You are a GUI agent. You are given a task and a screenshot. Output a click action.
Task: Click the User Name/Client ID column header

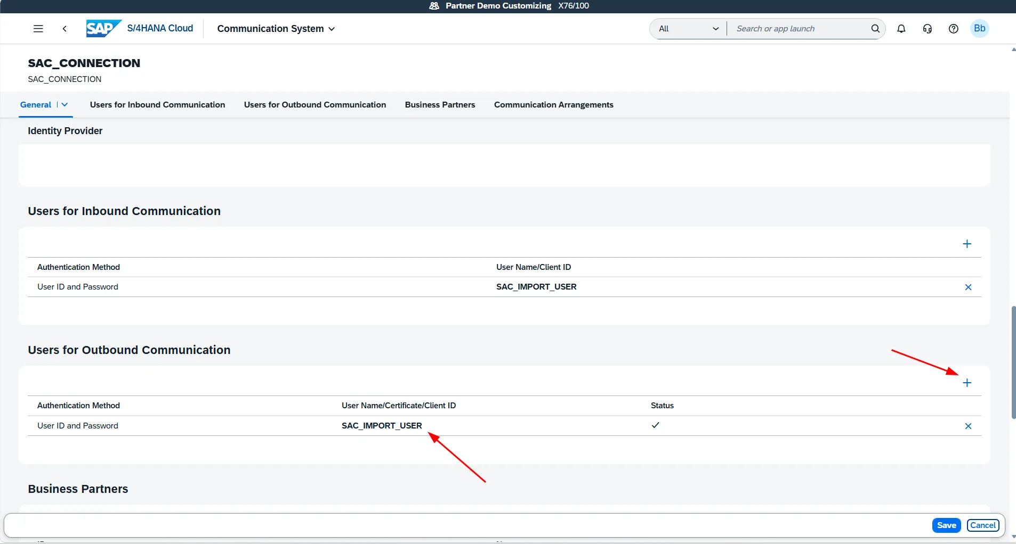(x=533, y=267)
